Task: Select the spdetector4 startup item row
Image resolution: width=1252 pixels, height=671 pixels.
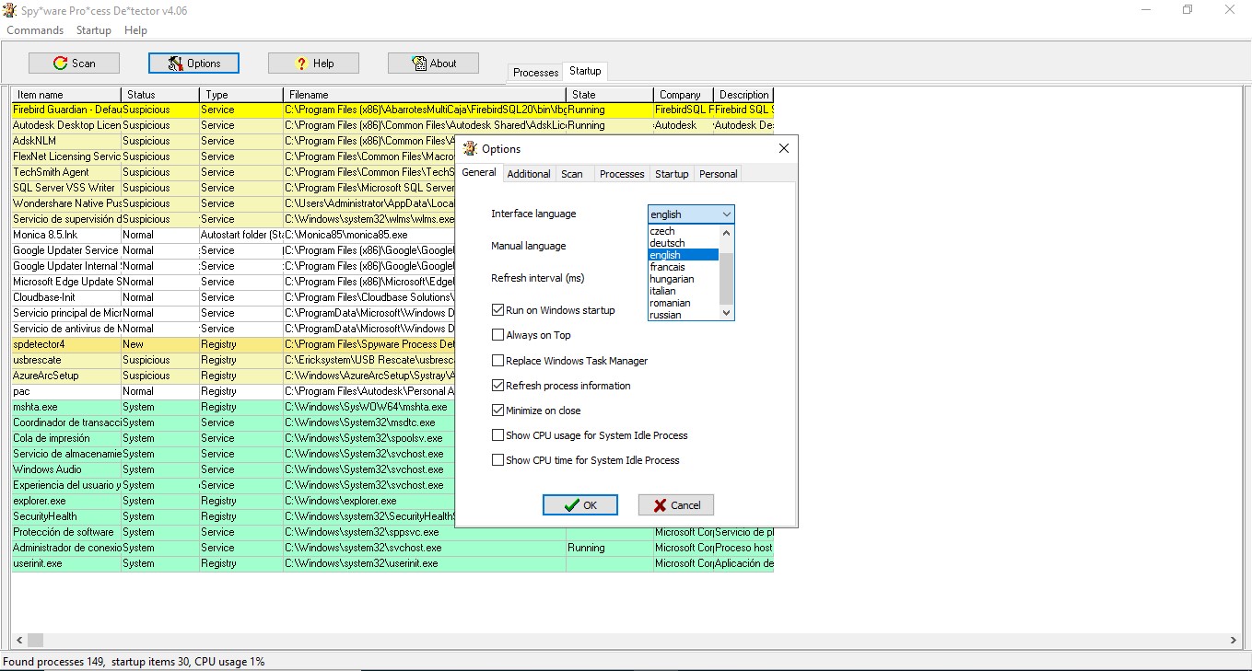Action: click(64, 344)
